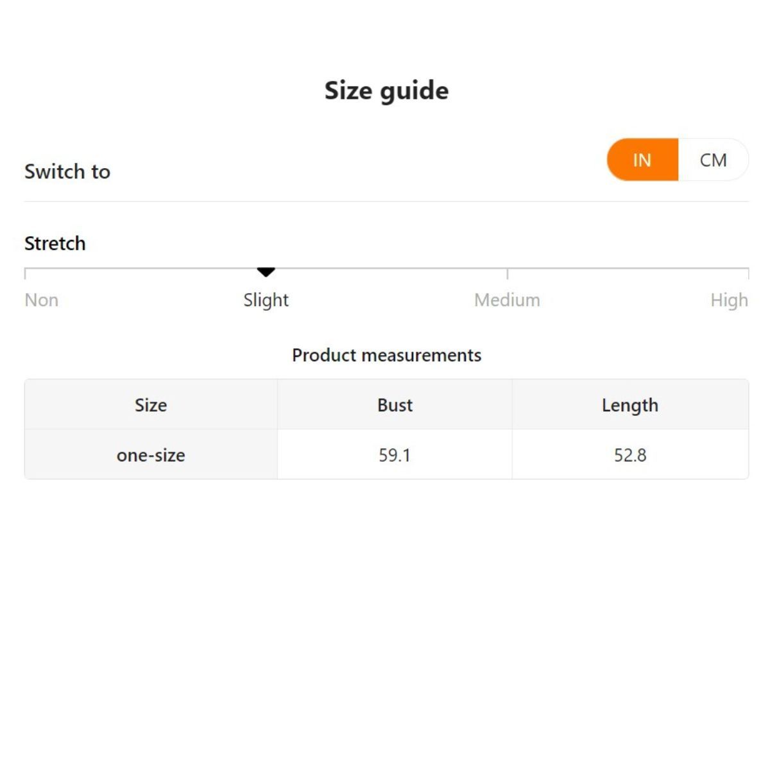Click the Non stretch label

[42, 300]
